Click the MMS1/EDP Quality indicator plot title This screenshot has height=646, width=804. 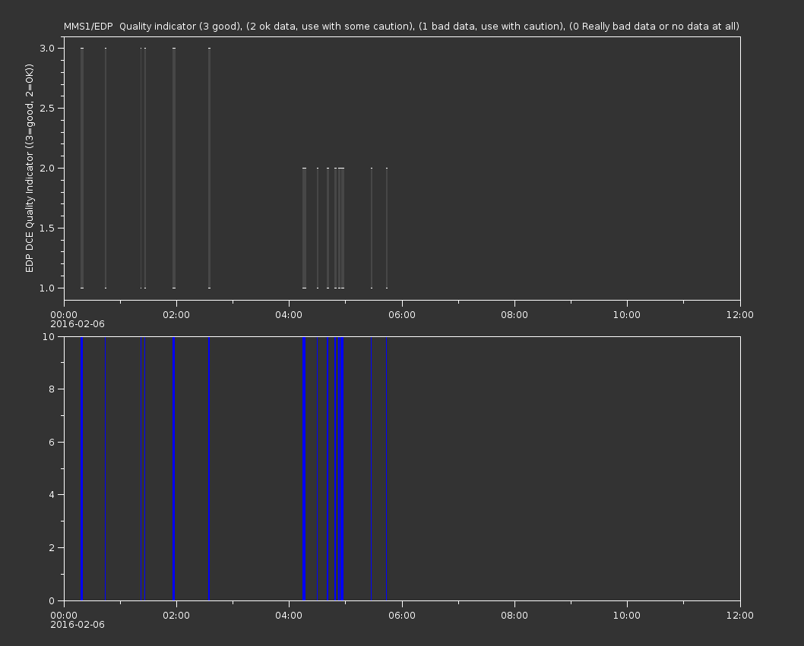pos(401,26)
